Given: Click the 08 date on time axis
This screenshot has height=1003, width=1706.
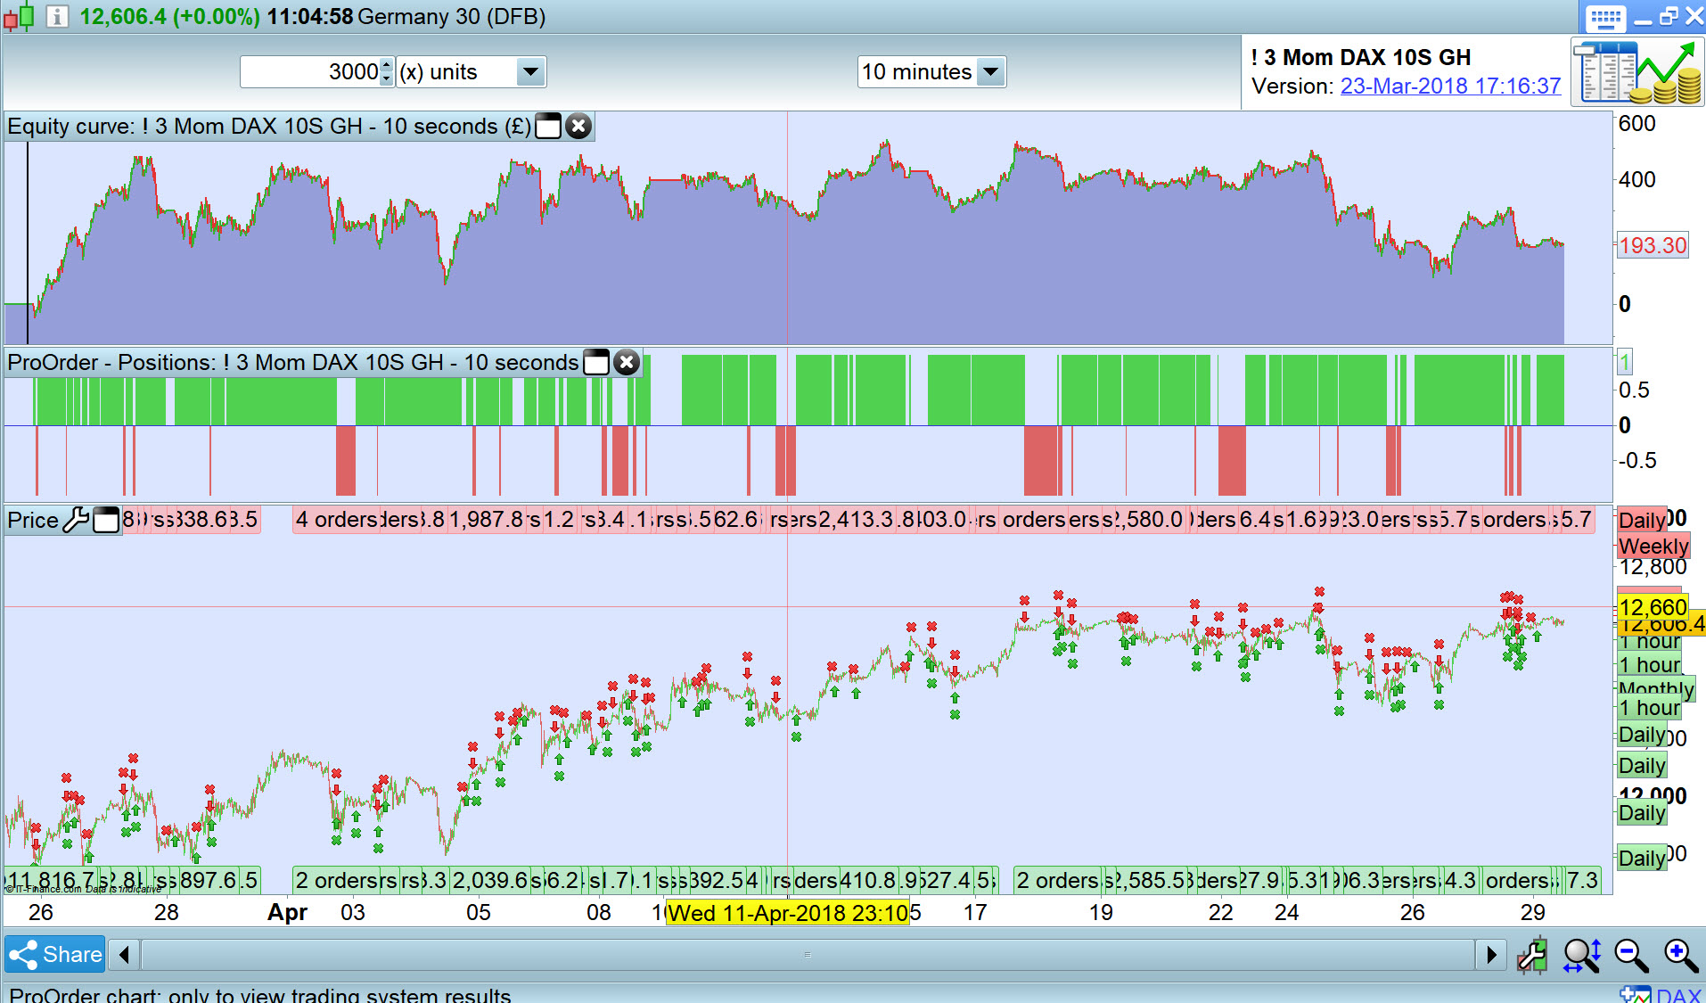Looking at the screenshot, I should pos(599,913).
